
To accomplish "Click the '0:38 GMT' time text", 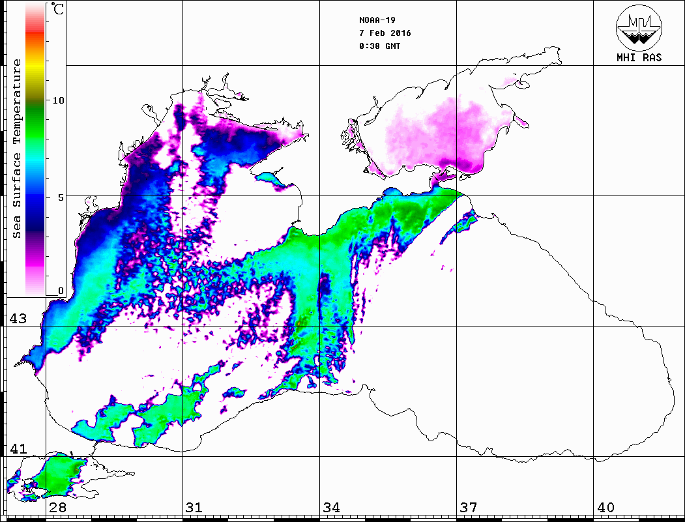I will [x=379, y=46].
